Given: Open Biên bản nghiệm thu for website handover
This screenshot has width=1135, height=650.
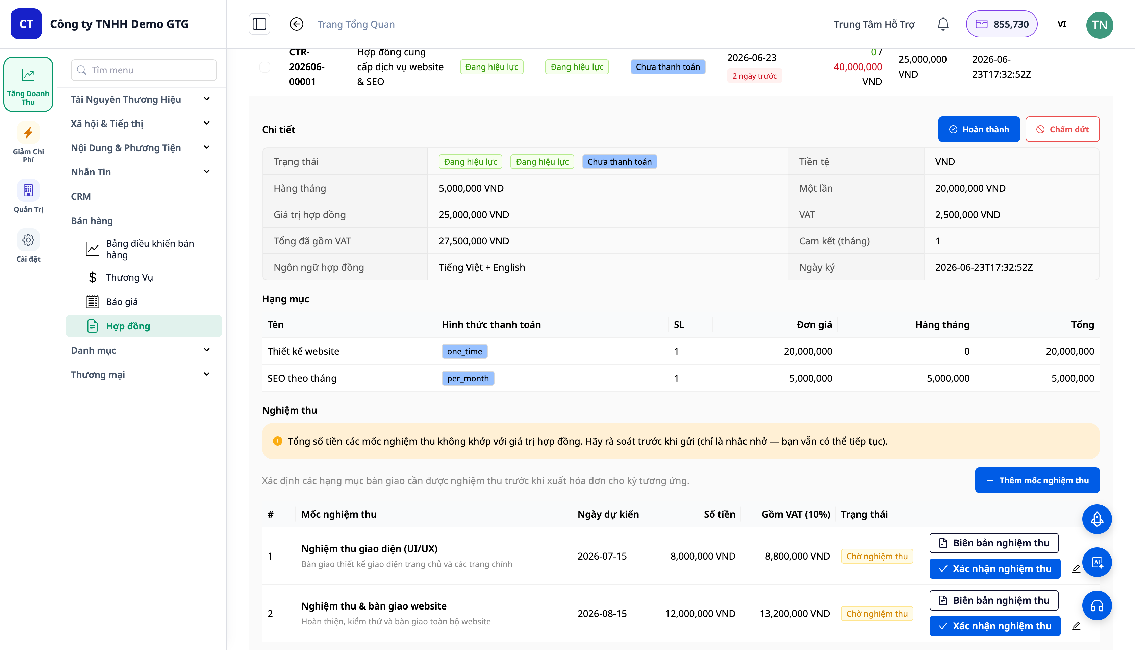Looking at the screenshot, I should coord(994,600).
